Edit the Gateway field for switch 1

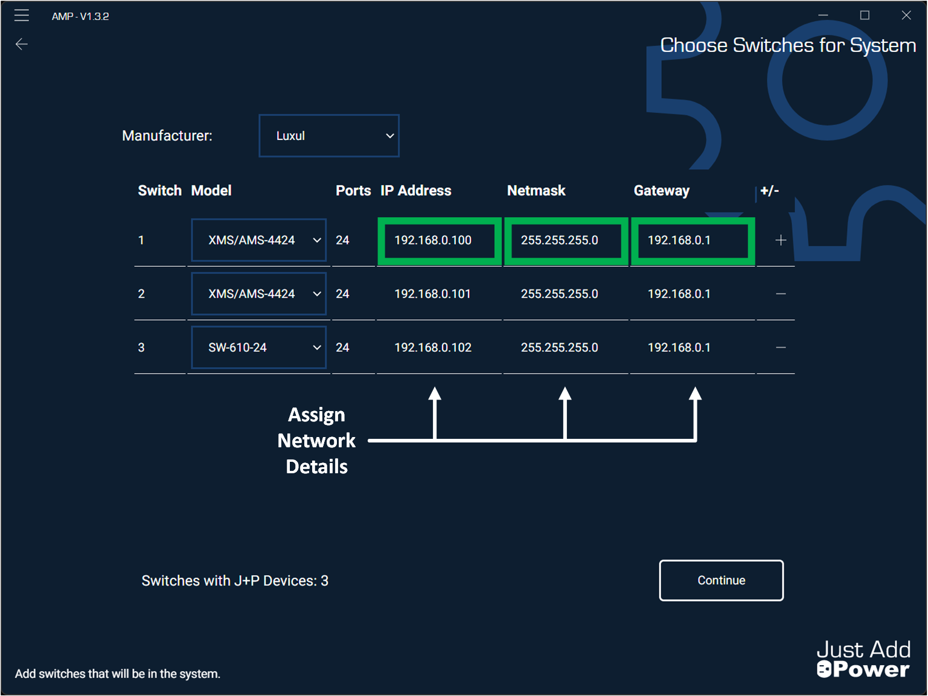tap(693, 240)
